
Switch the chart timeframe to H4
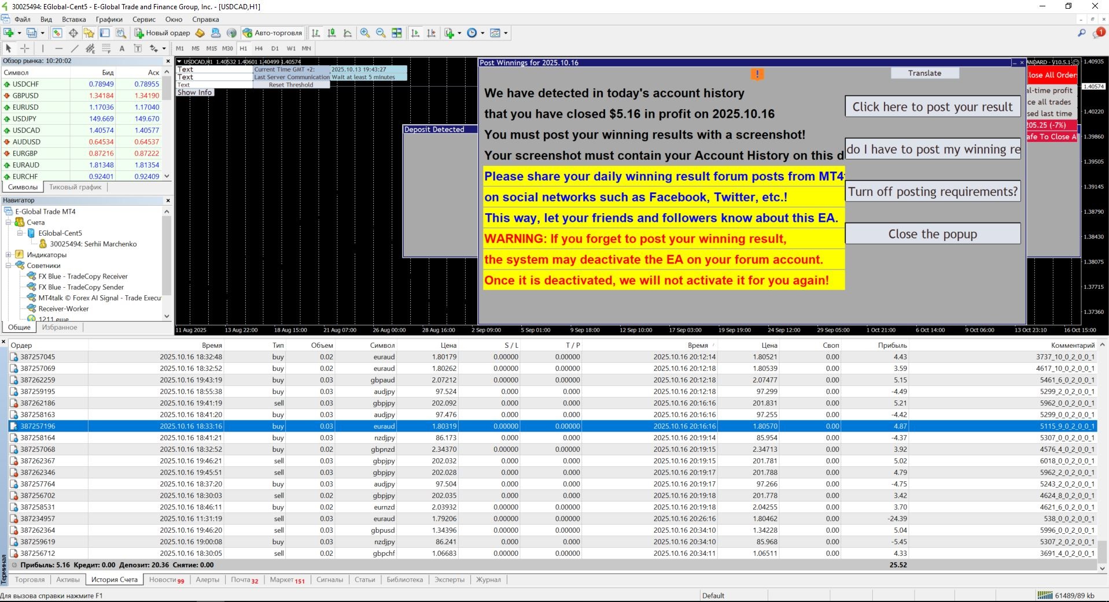(259, 49)
